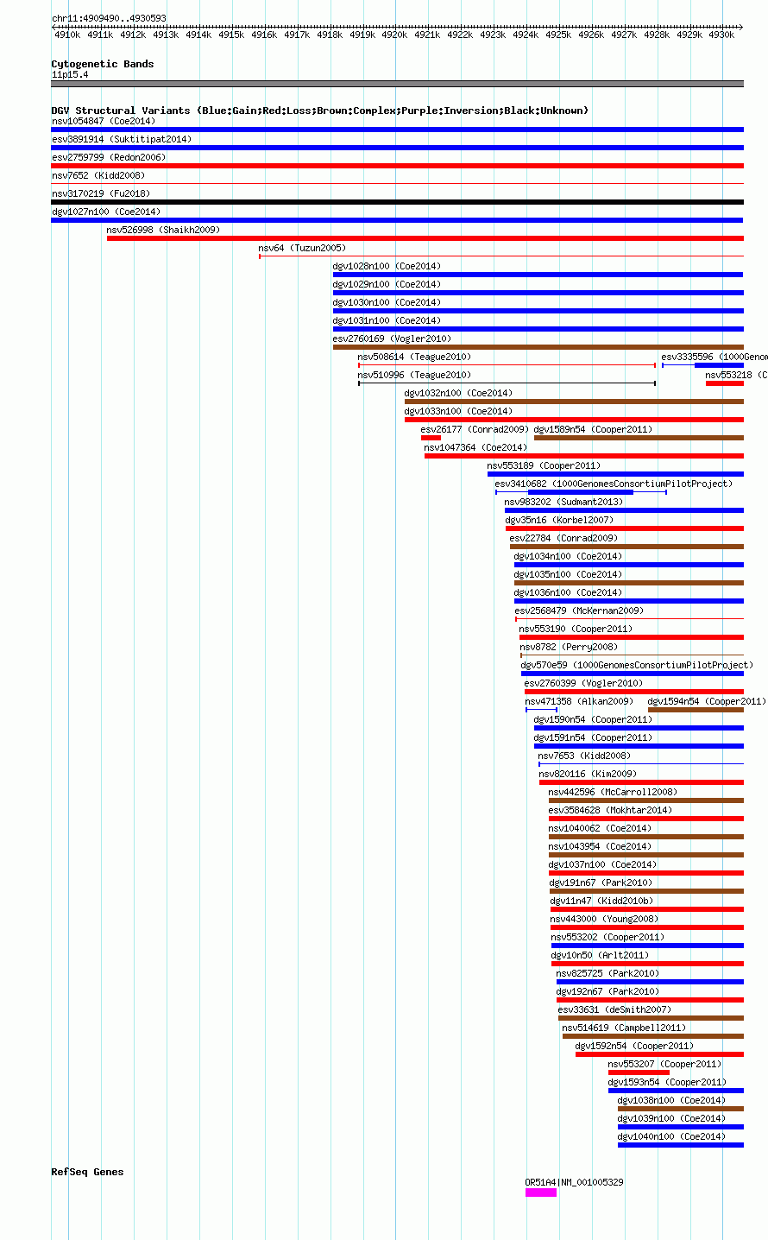Open dgv1589n54 (Cooper2011) variant
This screenshot has height=1240, width=768.
(593, 429)
